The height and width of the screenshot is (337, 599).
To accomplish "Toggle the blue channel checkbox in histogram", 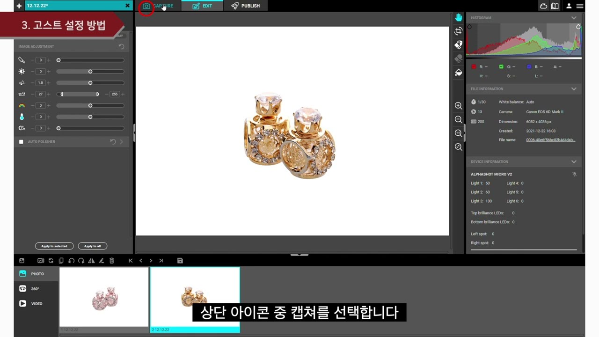I will pyautogui.click(x=529, y=67).
